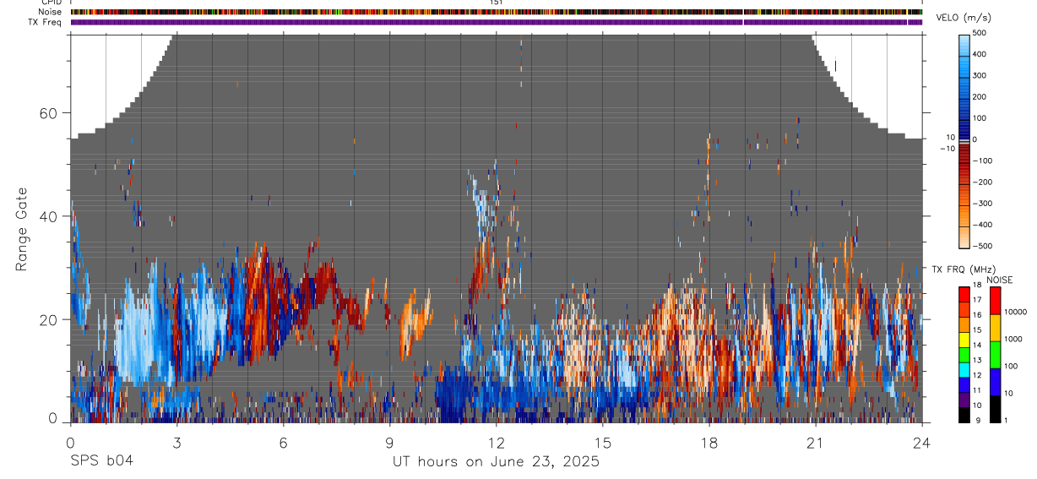Image resolution: width=1037 pixels, height=479 pixels.
Task: Click the yellow NOISE swatch below 10000
Action: point(994,328)
